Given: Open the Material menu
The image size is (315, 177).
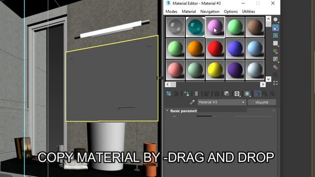Looking at the screenshot, I should click(x=189, y=12).
